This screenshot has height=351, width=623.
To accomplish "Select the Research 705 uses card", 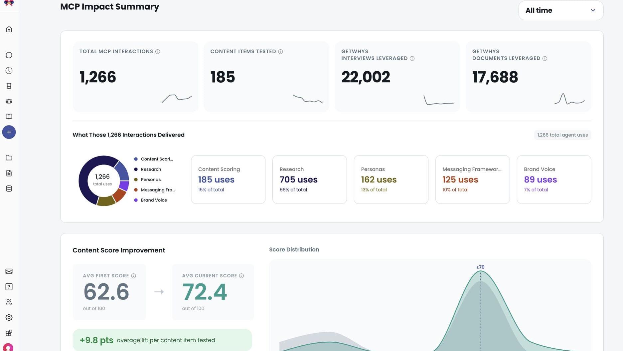I will 310,179.
